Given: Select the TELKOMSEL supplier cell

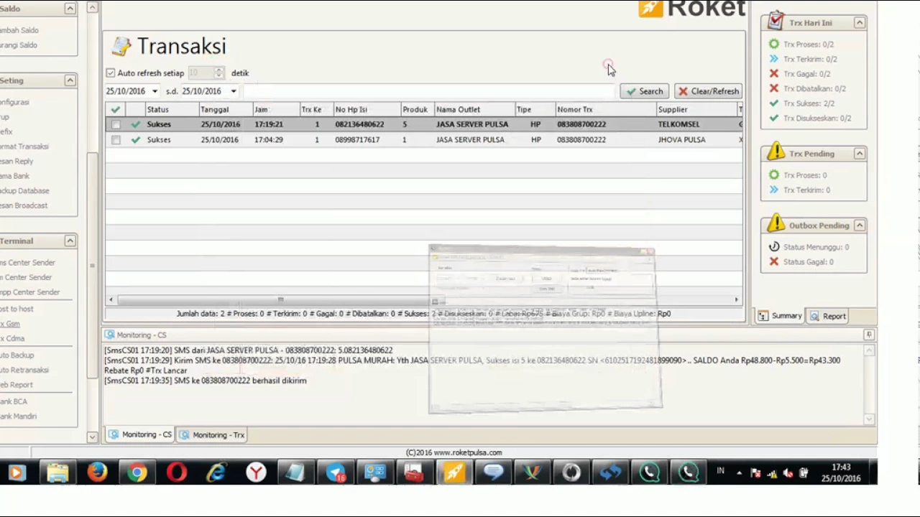Looking at the screenshot, I should [678, 124].
